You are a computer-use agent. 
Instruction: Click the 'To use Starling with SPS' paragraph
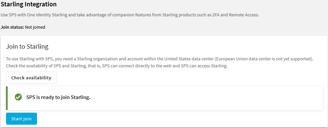click(x=159, y=59)
